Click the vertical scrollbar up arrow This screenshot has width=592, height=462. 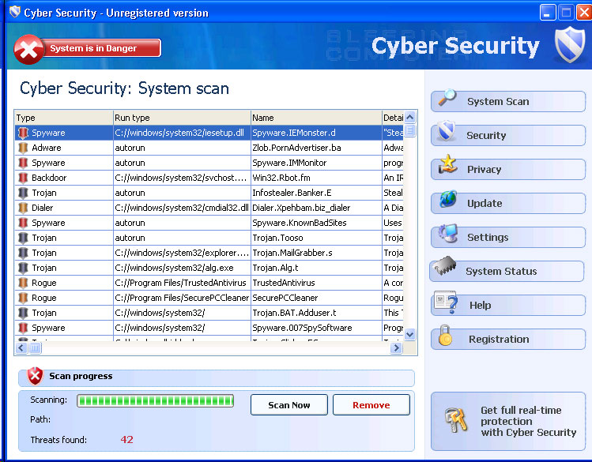(x=410, y=118)
